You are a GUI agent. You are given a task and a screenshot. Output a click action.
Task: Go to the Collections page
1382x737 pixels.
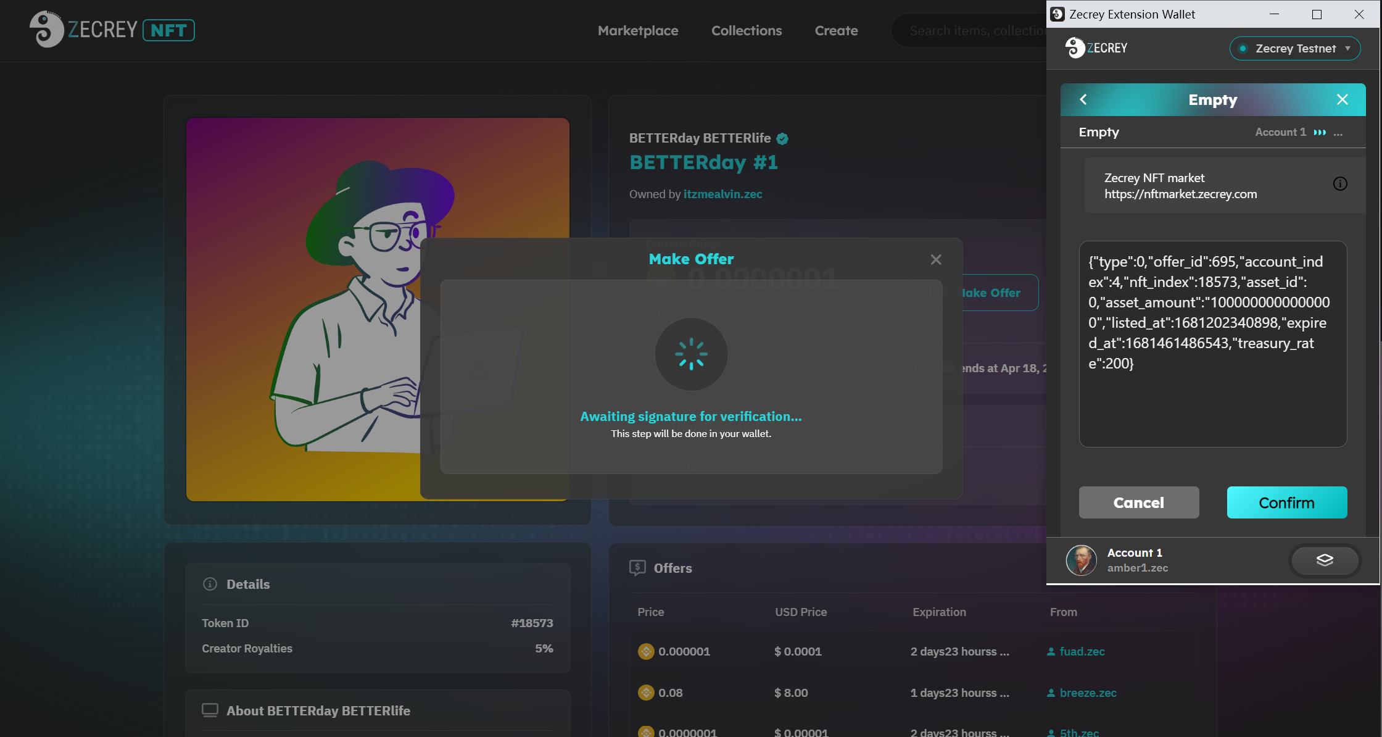(747, 30)
